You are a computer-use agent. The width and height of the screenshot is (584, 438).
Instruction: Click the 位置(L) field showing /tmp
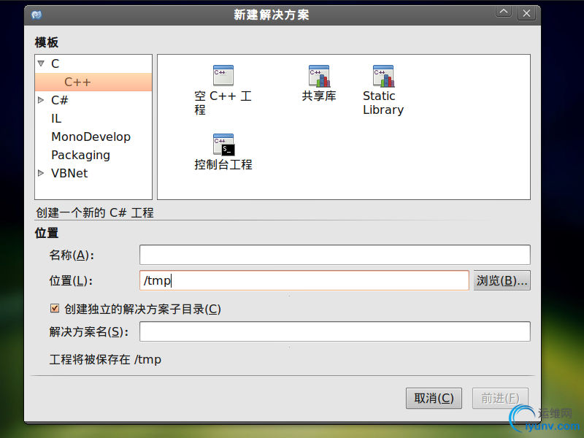304,280
